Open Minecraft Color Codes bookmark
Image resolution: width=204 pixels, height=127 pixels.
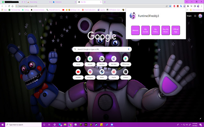54,10
